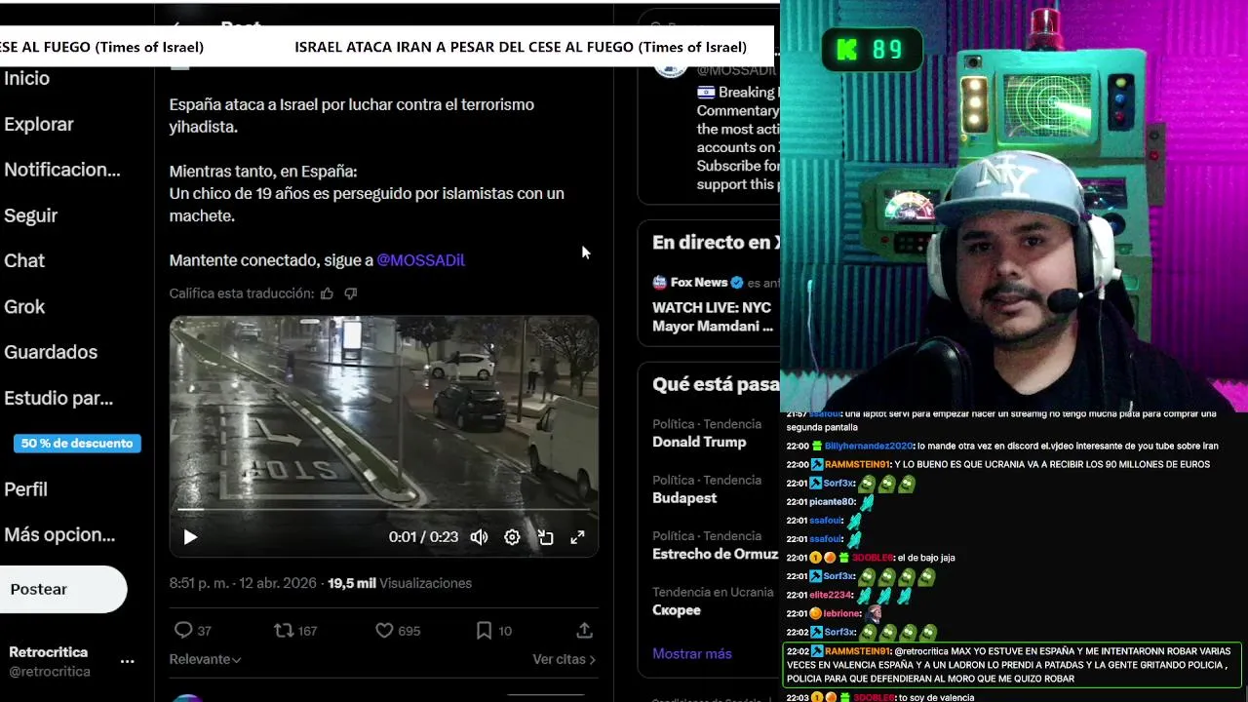Open 19,5 mil Visualizaciones stats

(400, 583)
